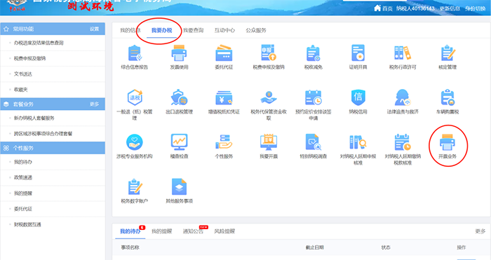
Task: Open the 我要开票 icon
Action: click(x=269, y=142)
